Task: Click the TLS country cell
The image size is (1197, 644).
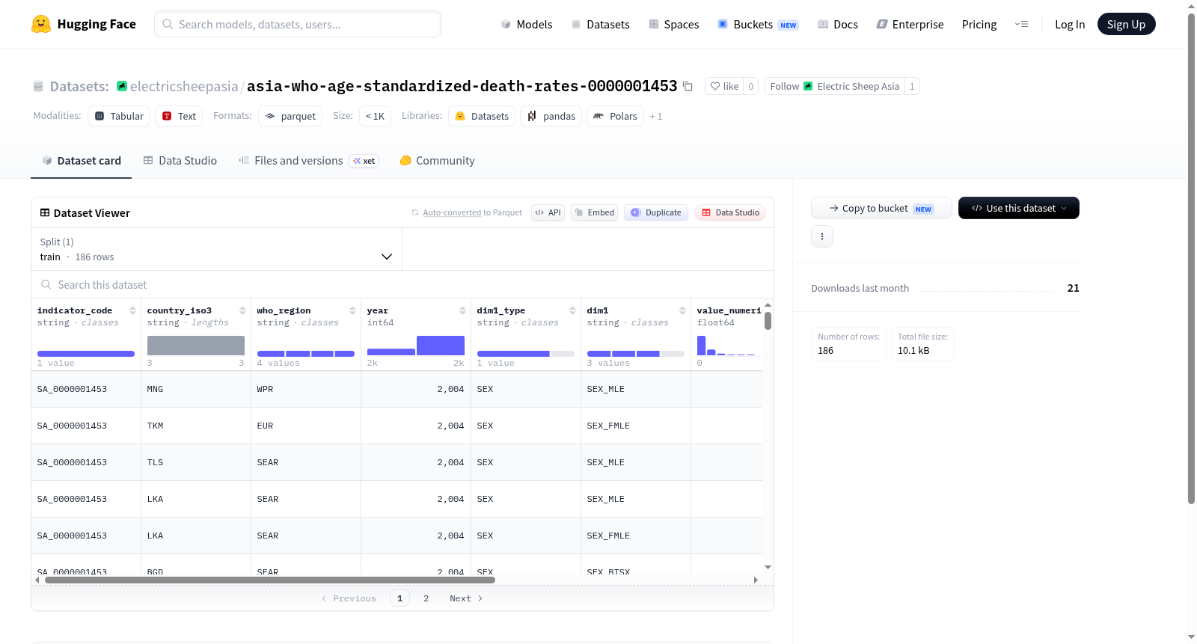Action: click(x=196, y=462)
